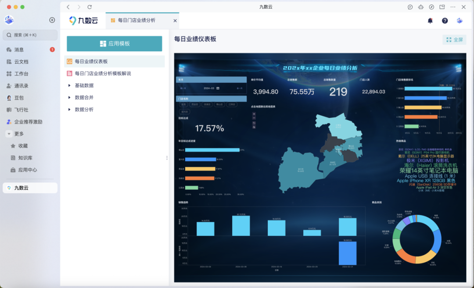Image resolution: width=474 pixels, height=288 pixels.
Task: Open the 消息 messages sidebar item
Action: coord(30,50)
